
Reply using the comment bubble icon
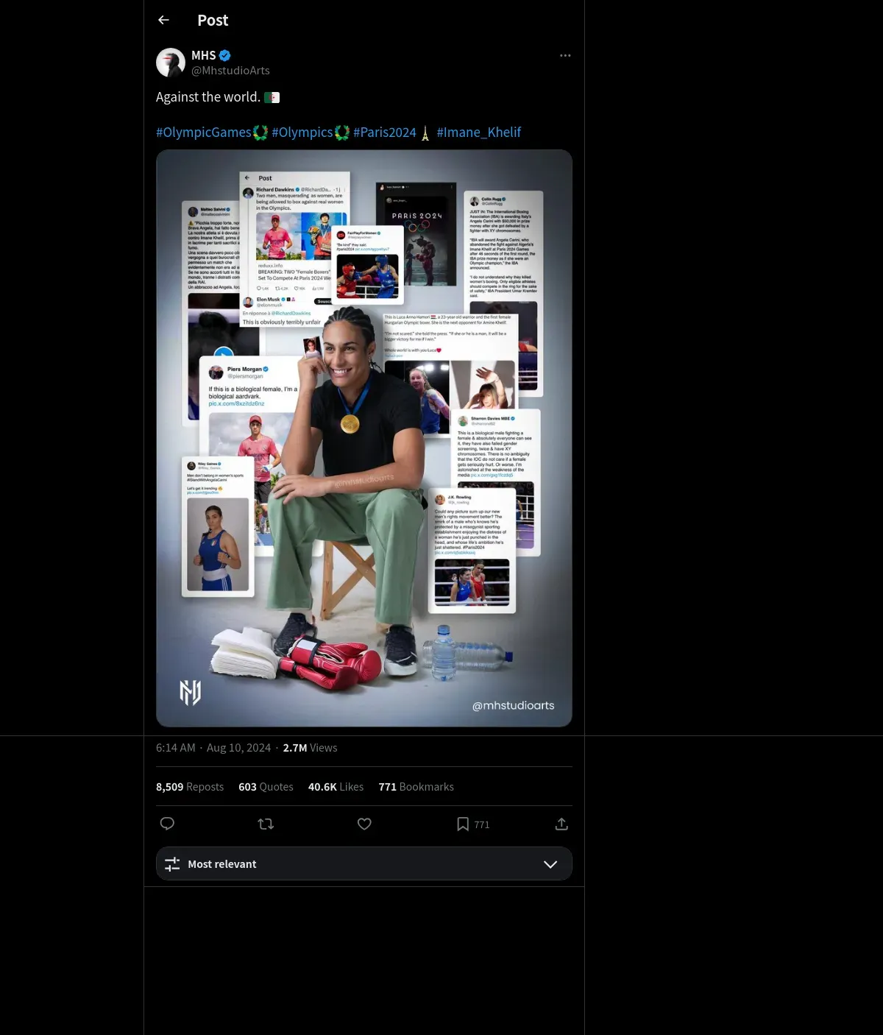coord(167,824)
